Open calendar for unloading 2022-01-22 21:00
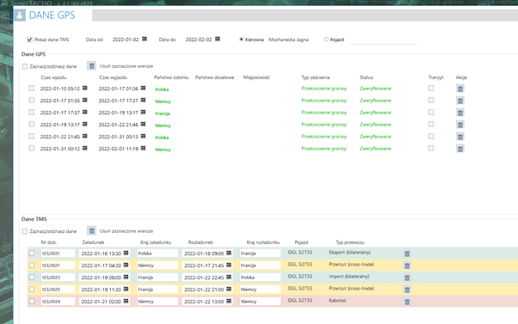The image size is (518, 324). pos(229,289)
